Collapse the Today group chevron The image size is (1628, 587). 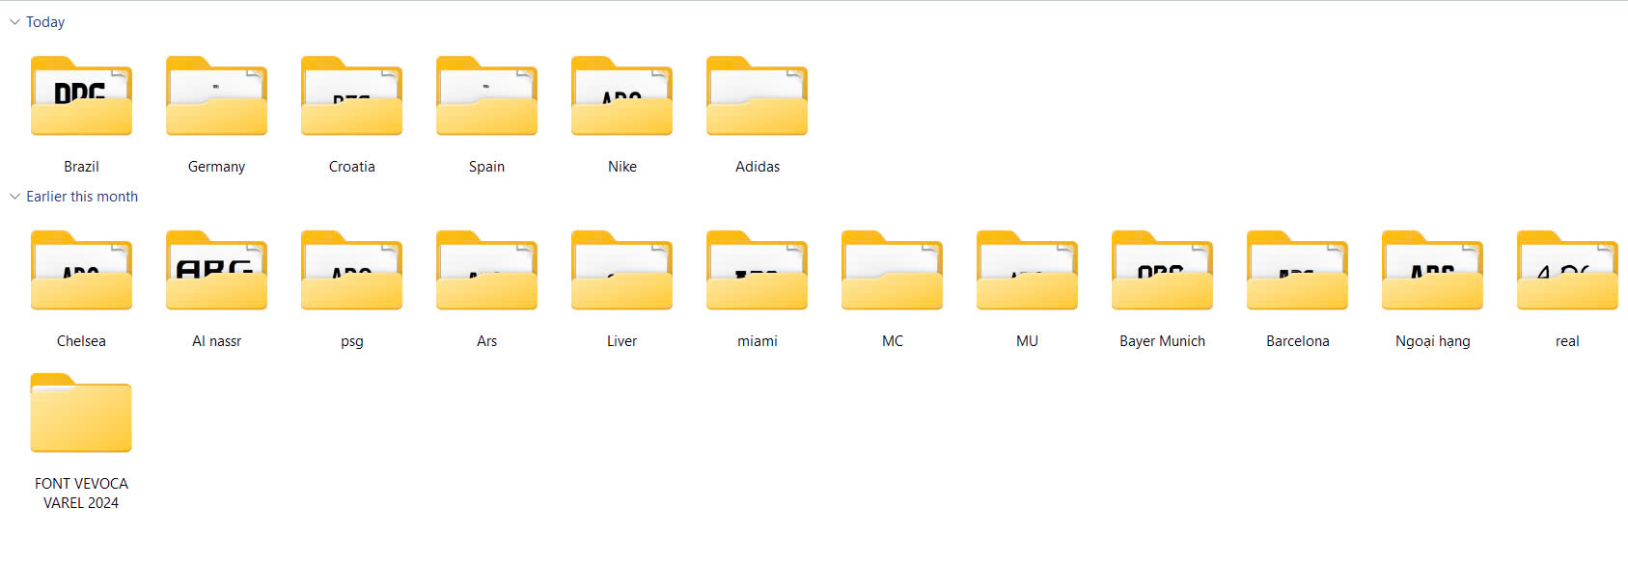[14, 22]
